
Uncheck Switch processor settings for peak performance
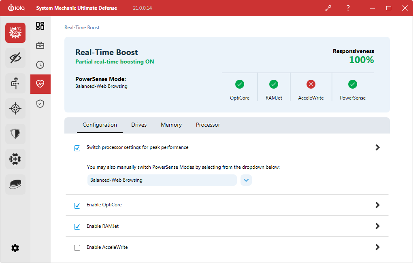[77, 148]
